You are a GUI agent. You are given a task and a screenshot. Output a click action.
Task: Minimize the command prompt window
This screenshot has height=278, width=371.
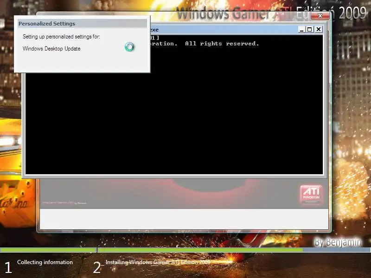pyautogui.click(x=301, y=30)
